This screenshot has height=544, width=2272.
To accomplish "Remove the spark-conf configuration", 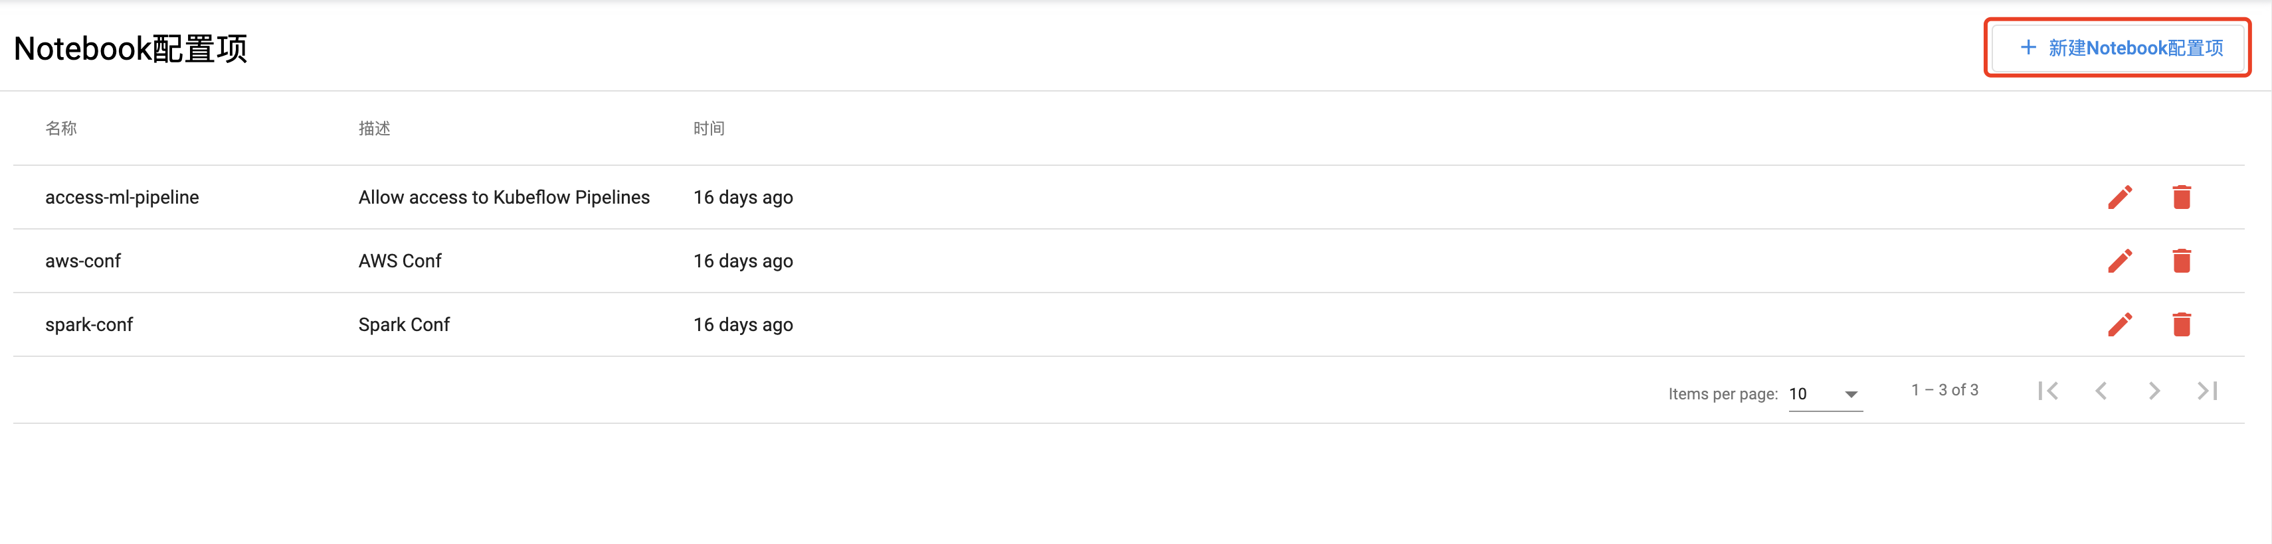I will [x=2181, y=324].
